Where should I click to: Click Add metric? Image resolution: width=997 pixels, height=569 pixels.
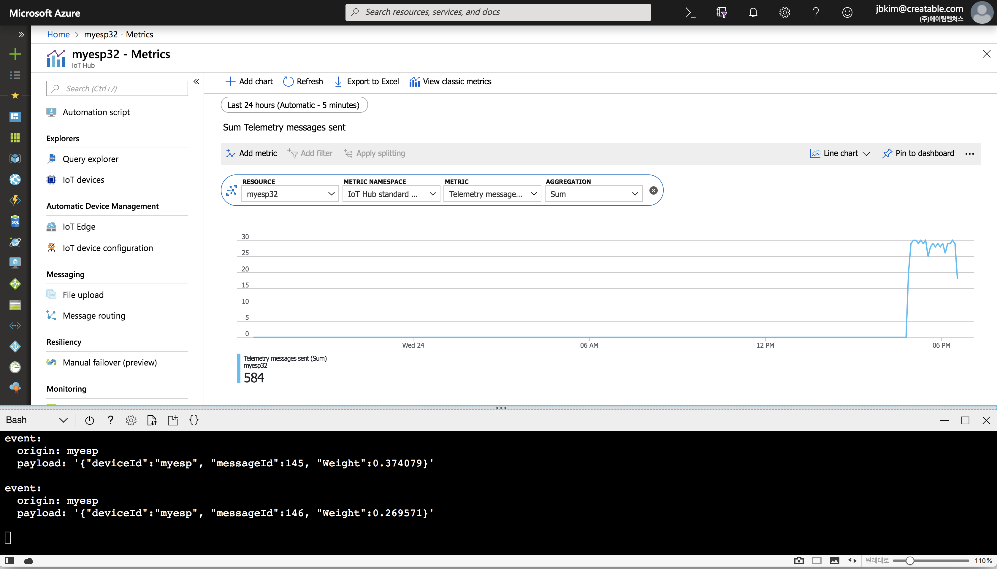pos(251,153)
